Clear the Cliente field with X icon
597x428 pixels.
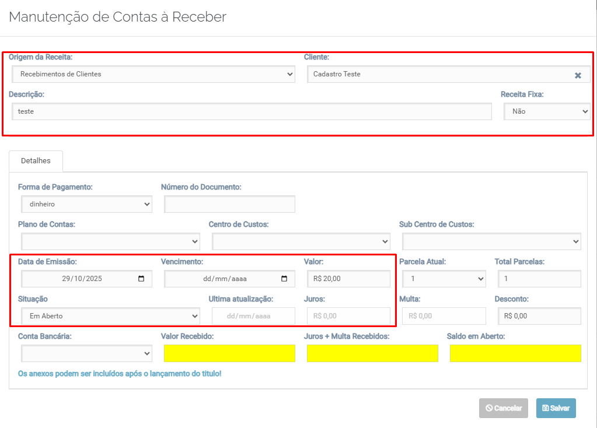578,75
